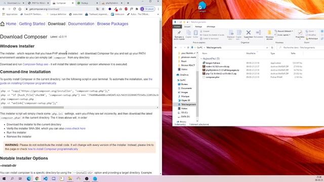Viewport: 324px width, 182px height.
Task: Open the Fichier menu in Explorer
Action: click(177, 27)
